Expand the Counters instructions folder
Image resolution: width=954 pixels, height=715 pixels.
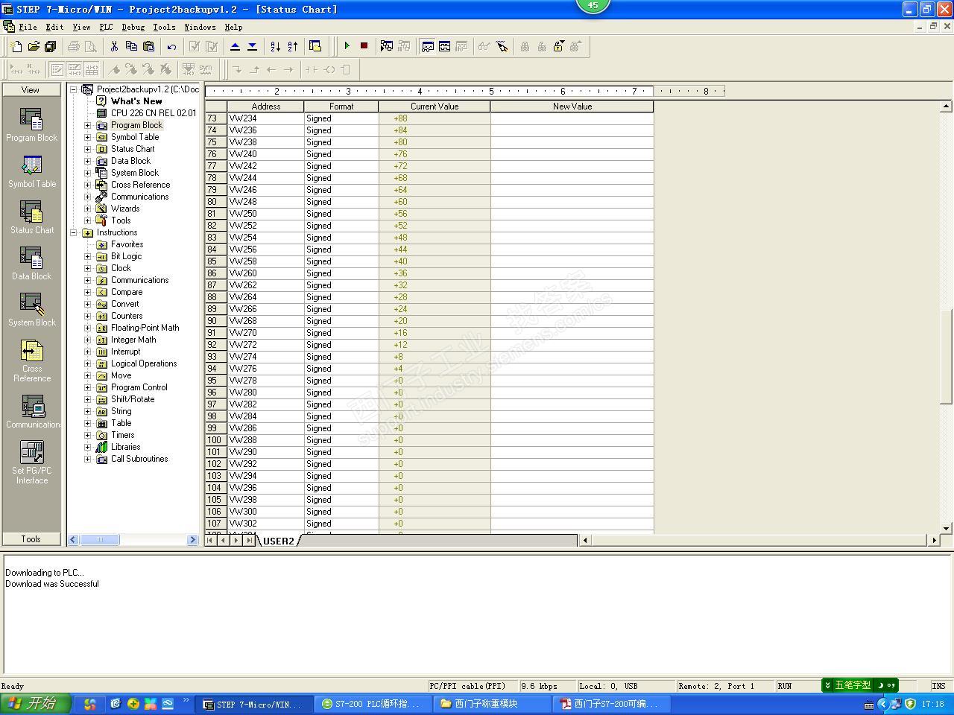[88, 316]
